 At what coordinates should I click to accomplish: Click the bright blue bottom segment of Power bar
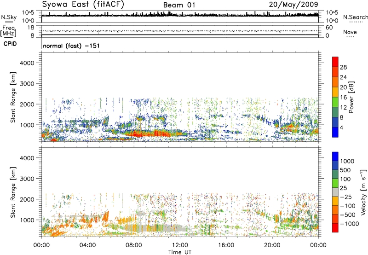pyautogui.click(x=335, y=132)
